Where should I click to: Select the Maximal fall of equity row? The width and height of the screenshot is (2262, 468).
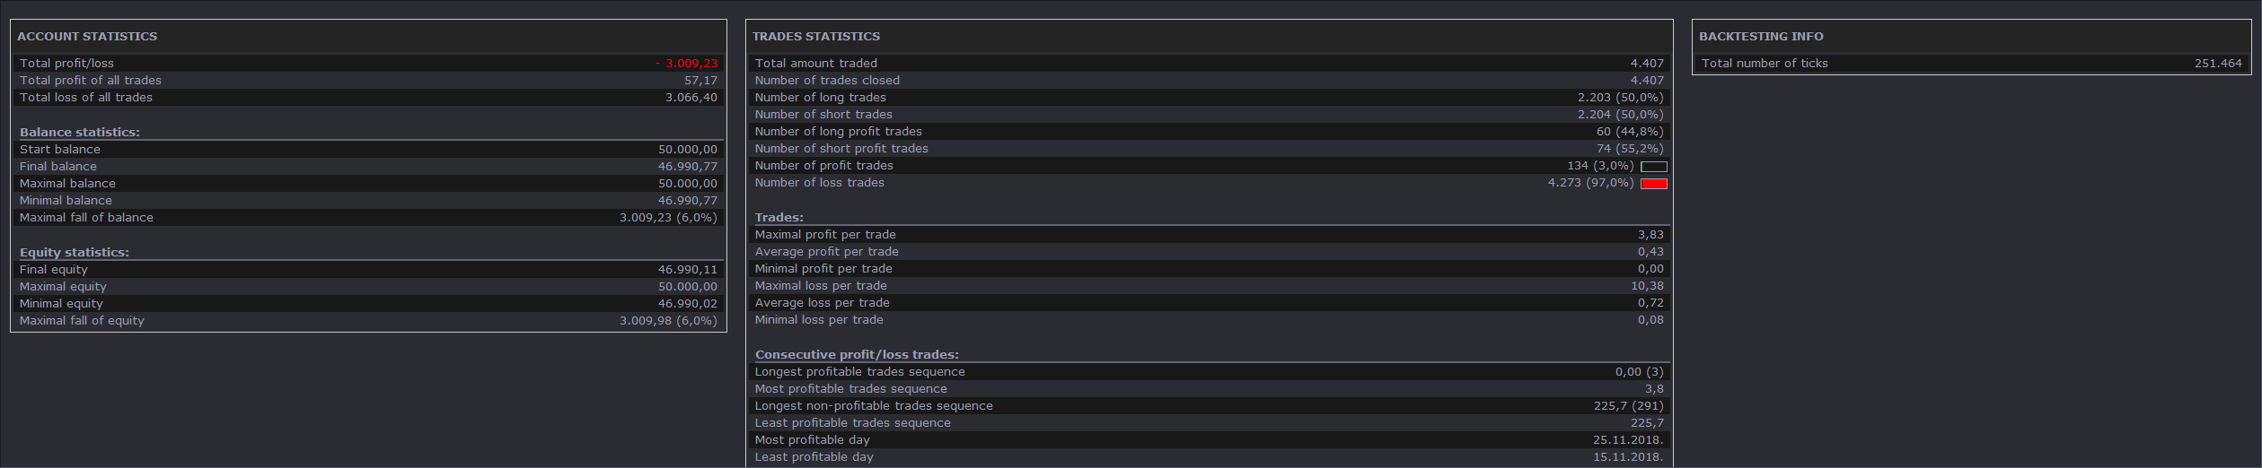(368, 321)
